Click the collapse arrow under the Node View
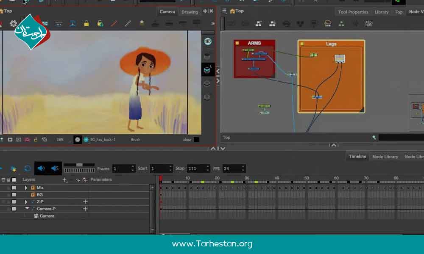The image size is (424, 254). [334, 145]
